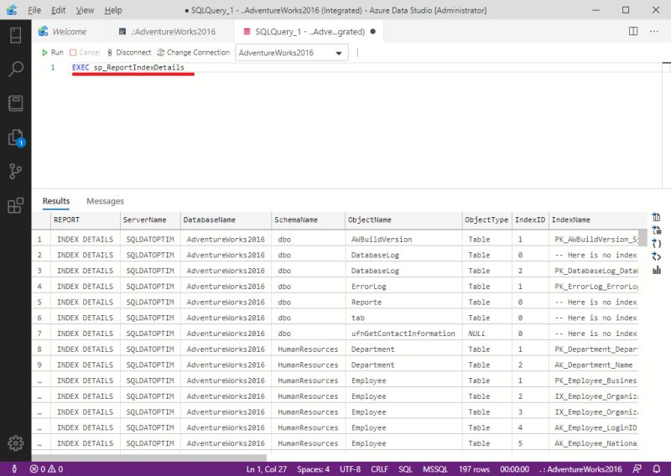Screen dimensions: 671x476
Task: Open the Connections (servers) view in activity bar
Action: point(15,35)
